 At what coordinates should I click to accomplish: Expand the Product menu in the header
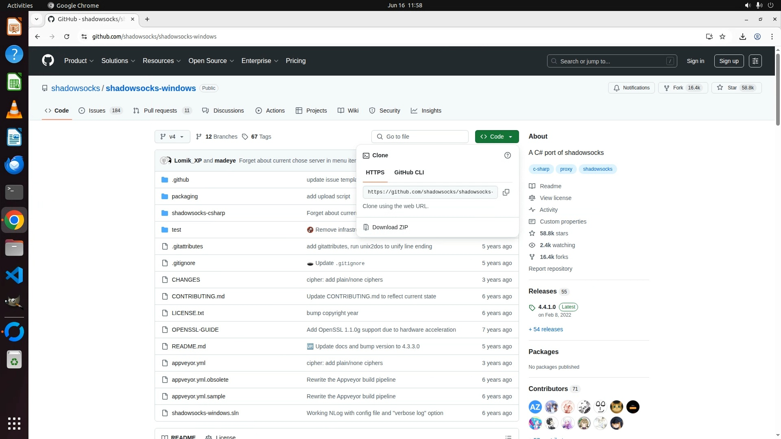tap(79, 61)
